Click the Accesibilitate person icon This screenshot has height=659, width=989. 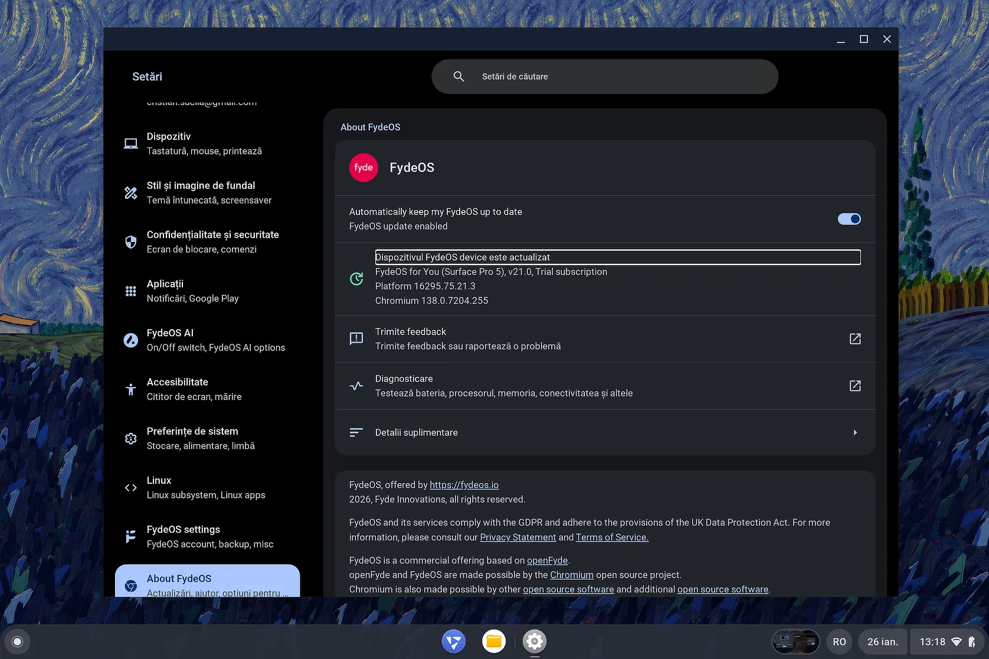131,389
